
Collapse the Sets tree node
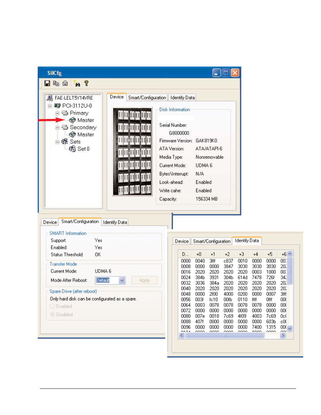57,142
